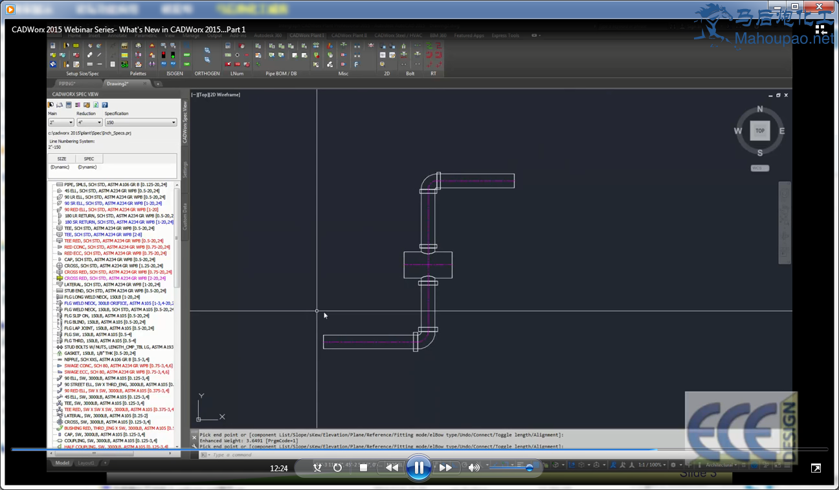Click the upper ORTHOGEN panel icon
The height and width of the screenshot is (490, 839).
click(x=208, y=49)
